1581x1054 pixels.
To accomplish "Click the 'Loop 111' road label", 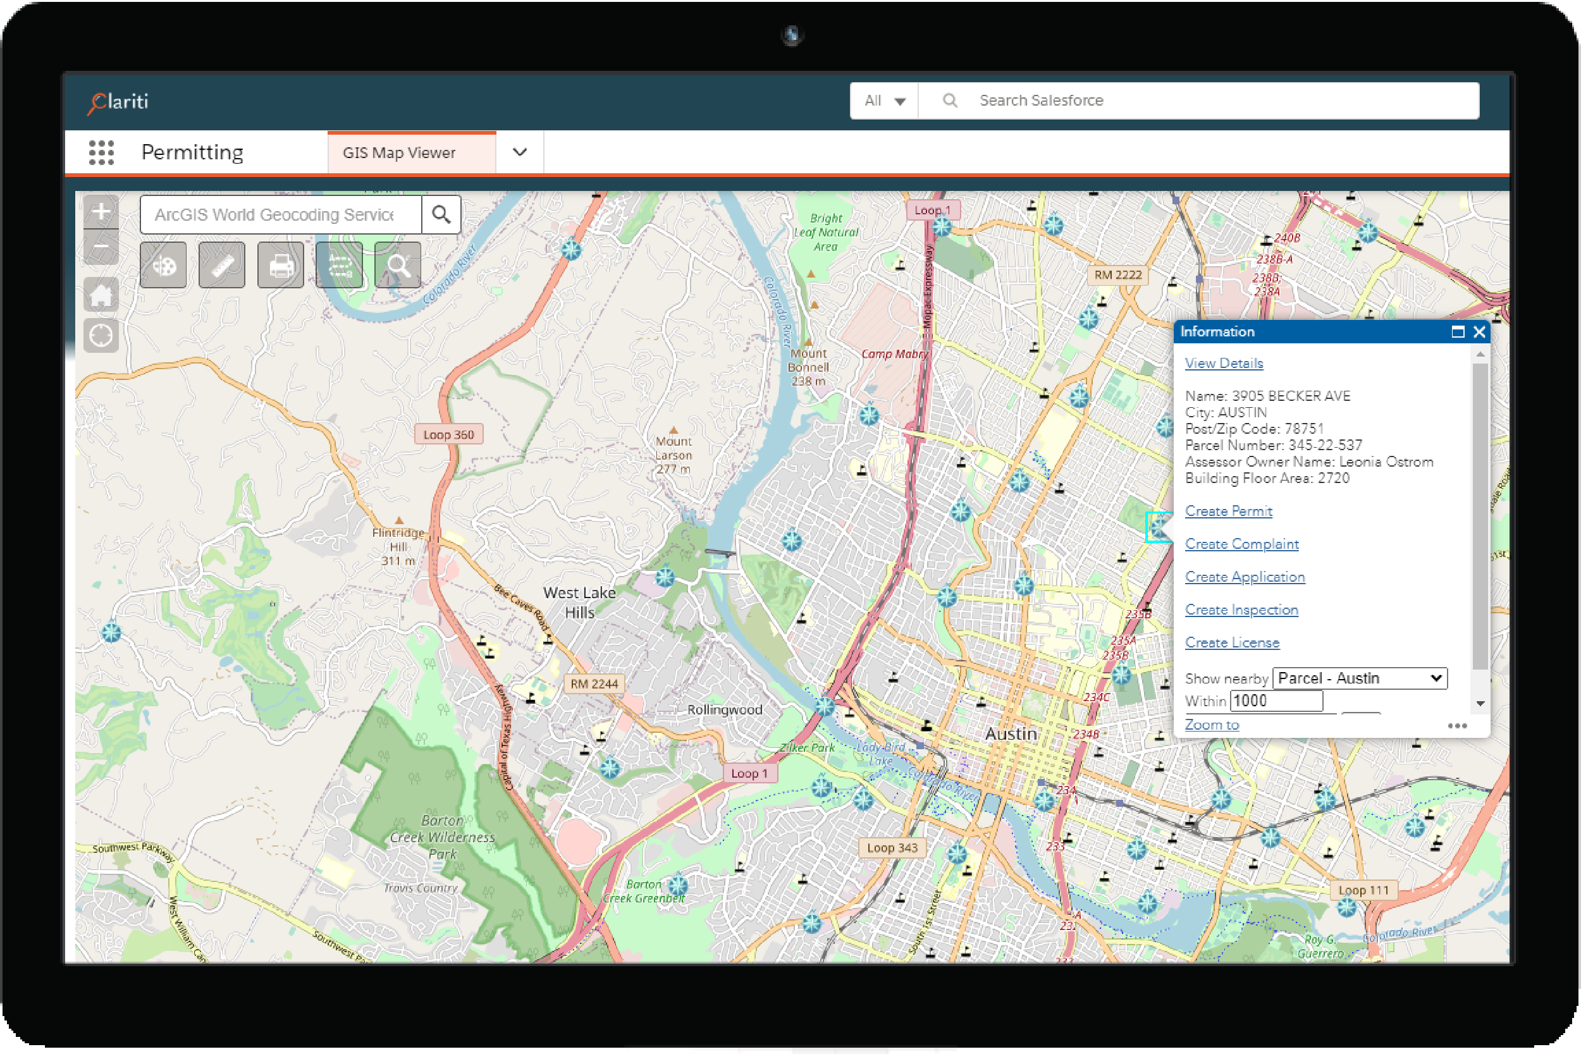I will pyautogui.click(x=1363, y=891).
